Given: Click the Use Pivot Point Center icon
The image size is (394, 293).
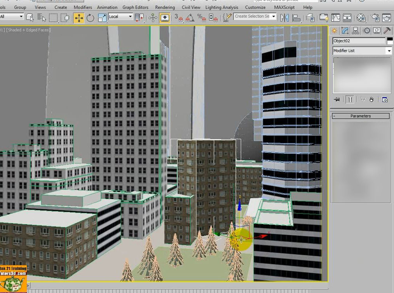Looking at the screenshot, I should click(x=139, y=18).
